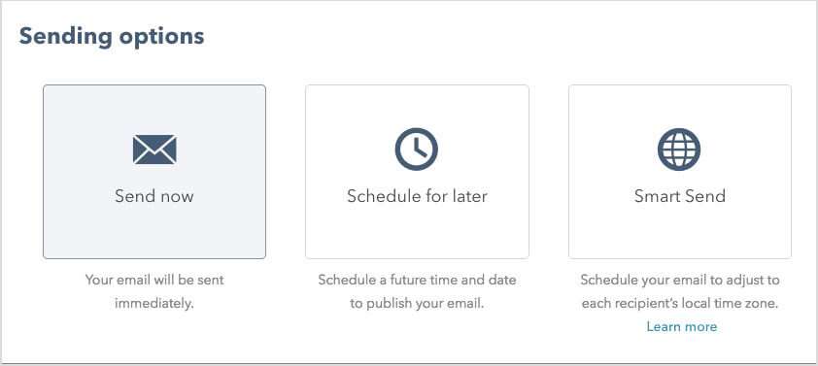Click the globe icon for Smart Send
818x366 pixels.
(x=679, y=150)
